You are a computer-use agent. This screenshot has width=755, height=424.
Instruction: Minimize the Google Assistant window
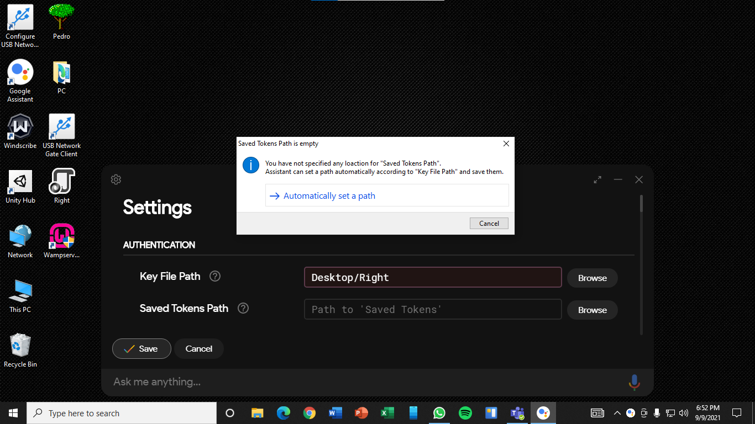click(x=618, y=179)
